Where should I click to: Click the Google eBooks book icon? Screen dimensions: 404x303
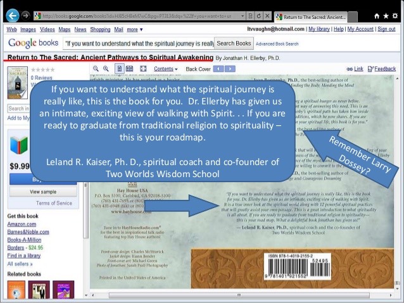coord(19,145)
